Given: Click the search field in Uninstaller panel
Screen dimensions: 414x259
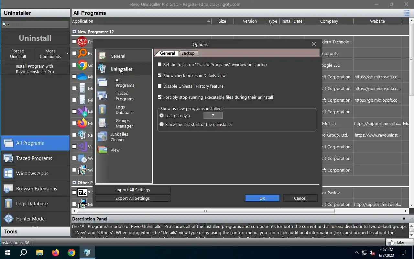Looking at the screenshot, I should coord(39,24).
